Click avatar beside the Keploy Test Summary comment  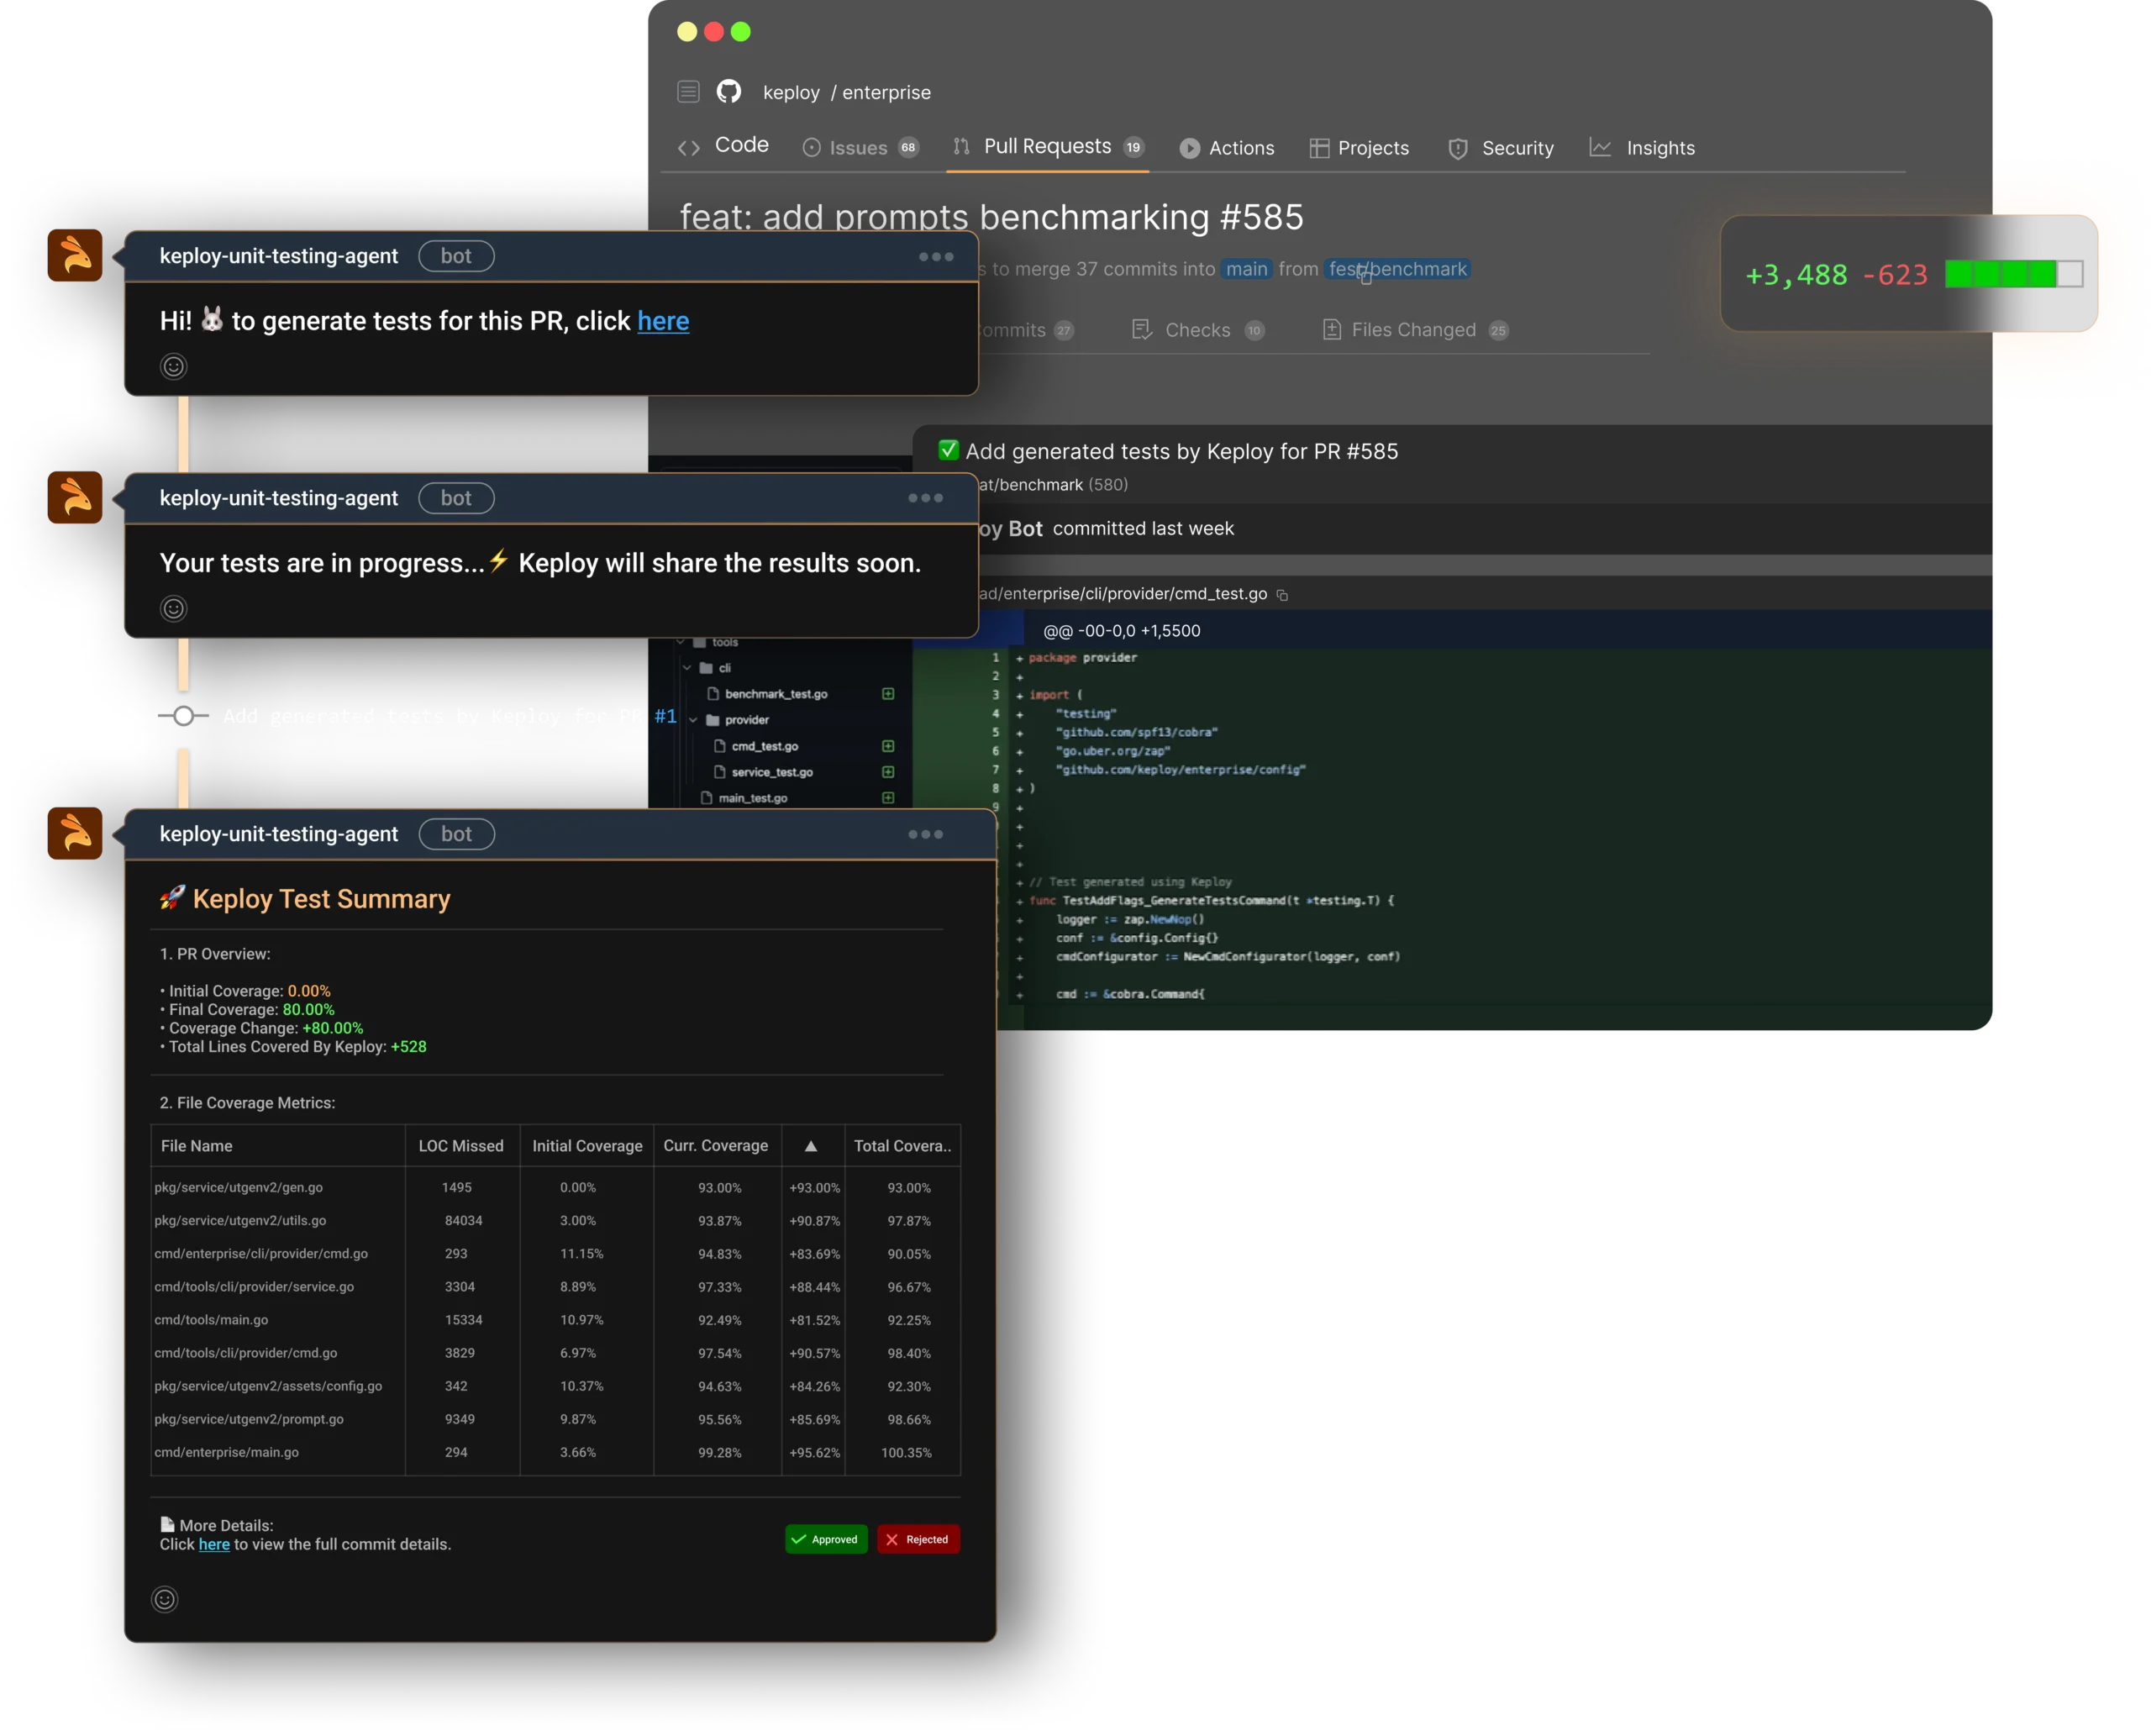(75, 833)
